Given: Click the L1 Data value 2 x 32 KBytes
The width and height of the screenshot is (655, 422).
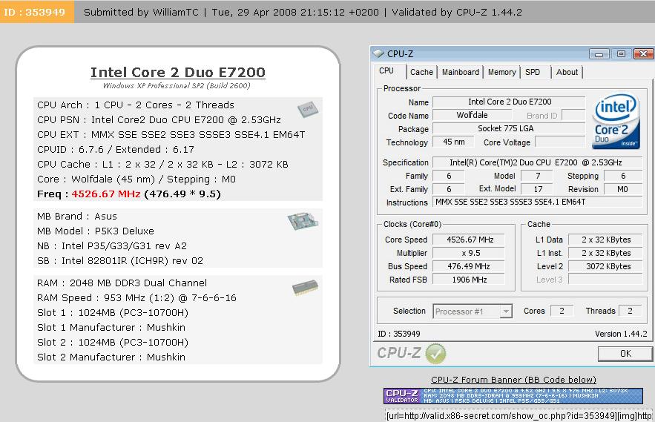Looking at the screenshot, I should pos(606,240).
